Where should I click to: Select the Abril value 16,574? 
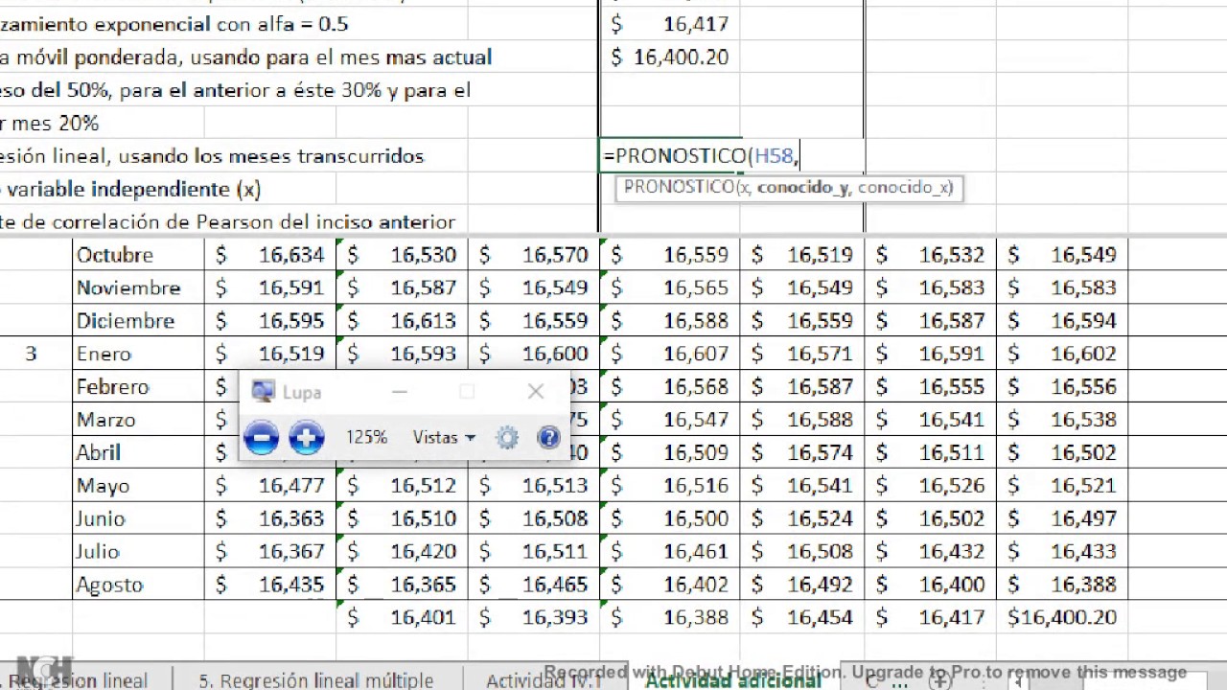802,452
